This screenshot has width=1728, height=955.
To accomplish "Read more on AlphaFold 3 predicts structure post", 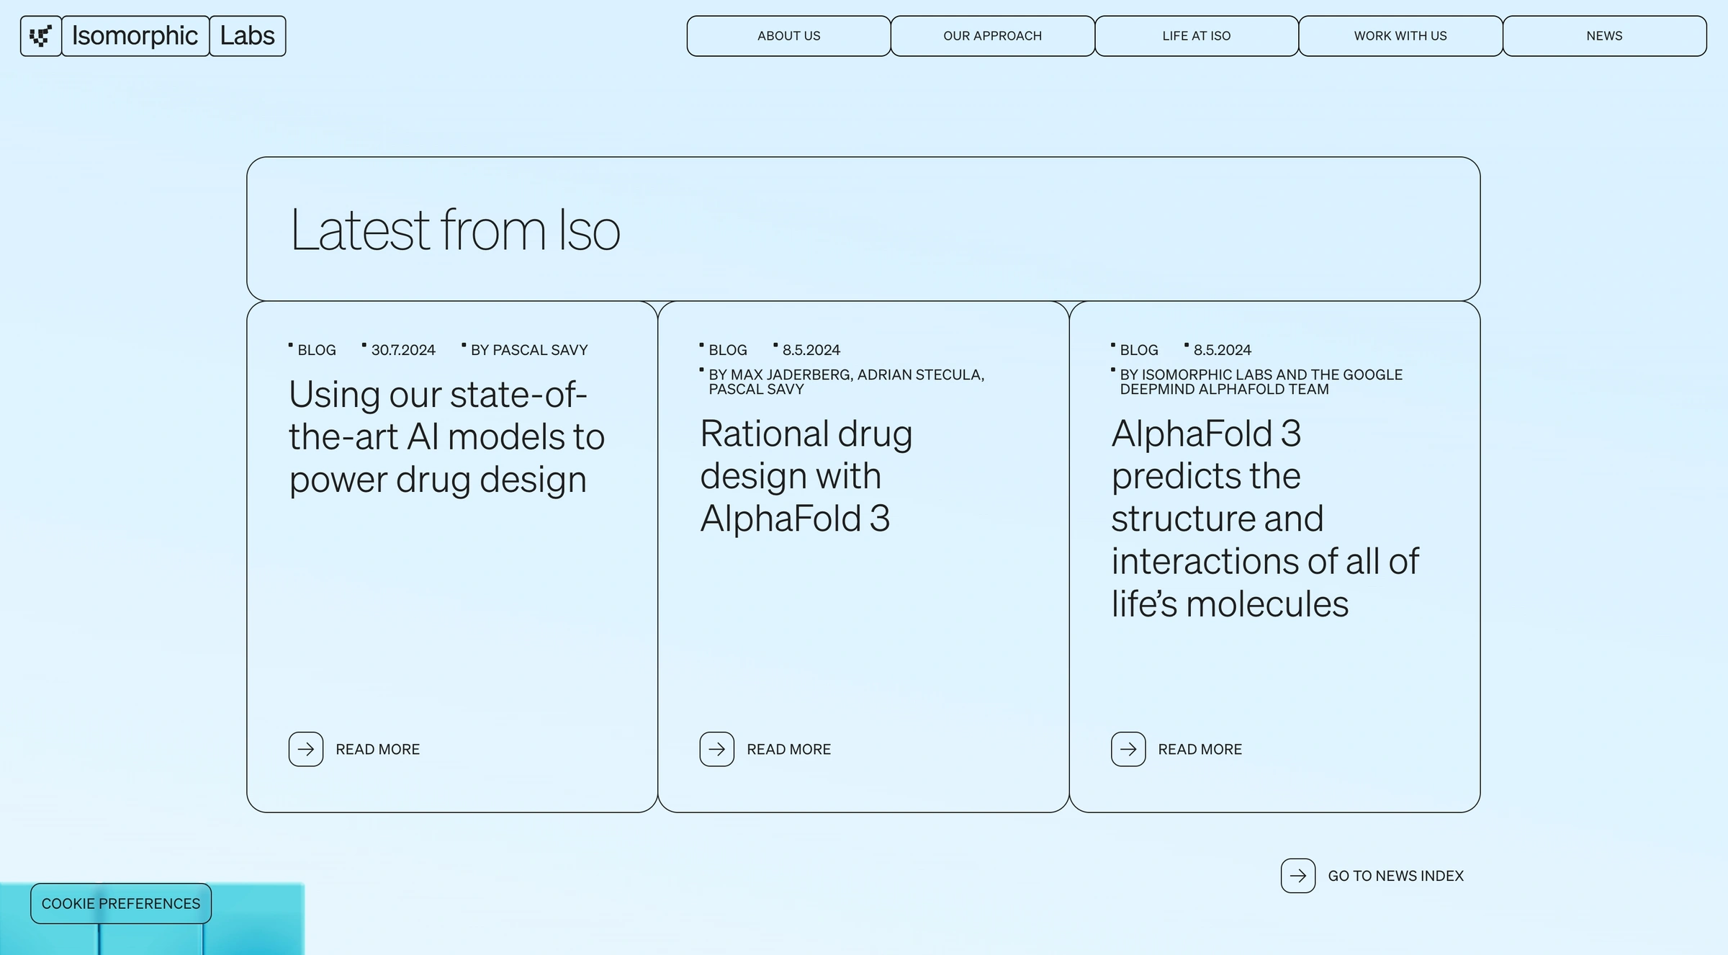I will (x=1200, y=750).
